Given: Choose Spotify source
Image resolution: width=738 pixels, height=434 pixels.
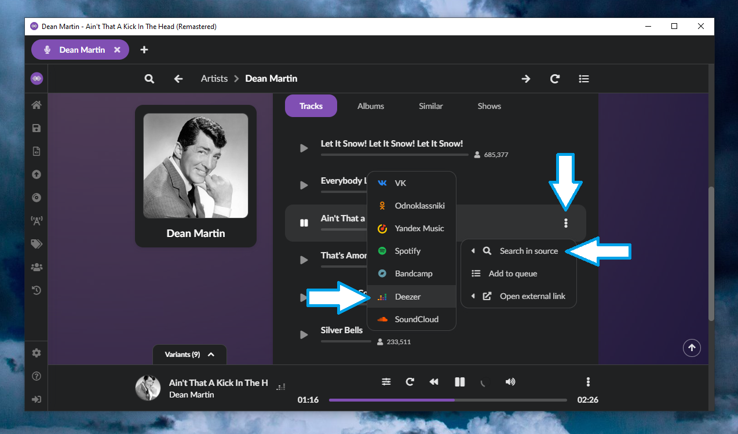Looking at the screenshot, I should click(x=412, y=251).
